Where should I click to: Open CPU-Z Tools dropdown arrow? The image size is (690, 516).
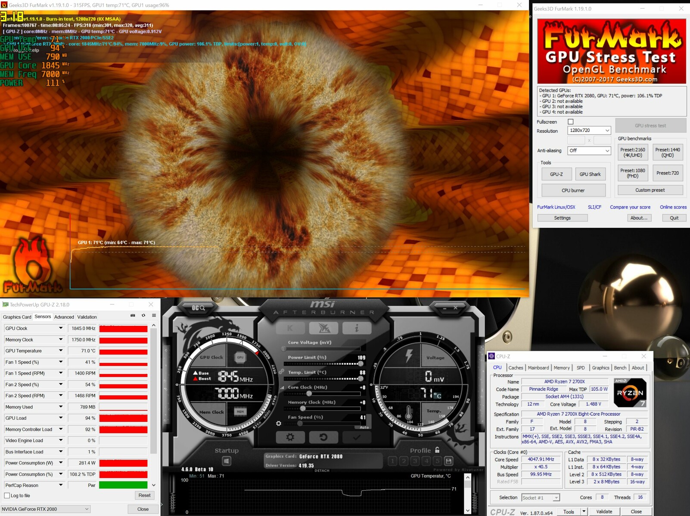584,511
